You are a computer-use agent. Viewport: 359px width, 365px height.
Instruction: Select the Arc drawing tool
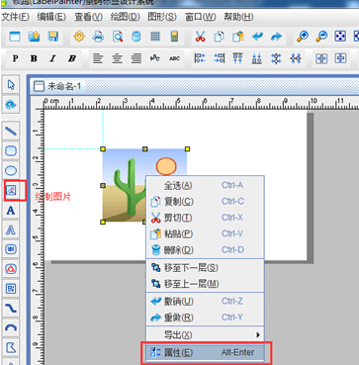click(x=11, y=327)
